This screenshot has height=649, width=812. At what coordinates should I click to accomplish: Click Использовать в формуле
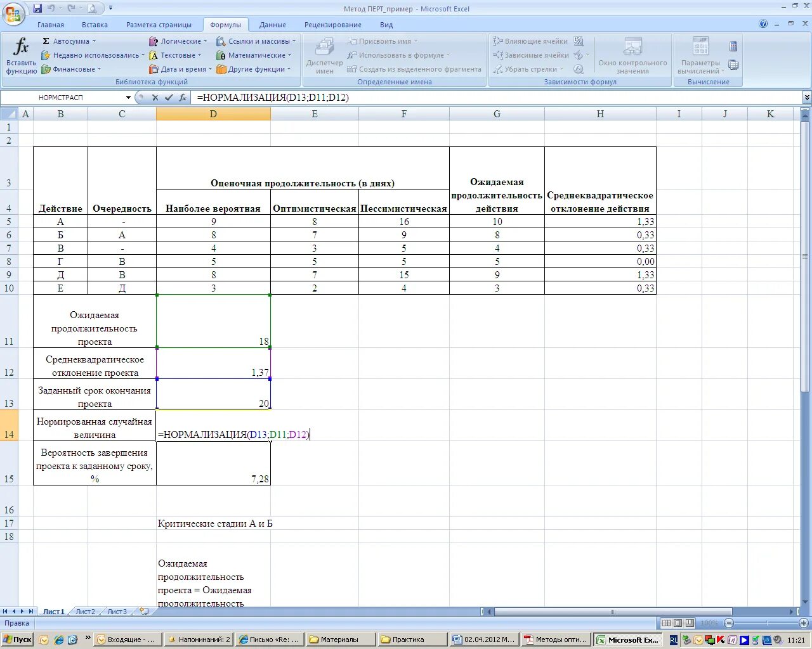(398, 55)
